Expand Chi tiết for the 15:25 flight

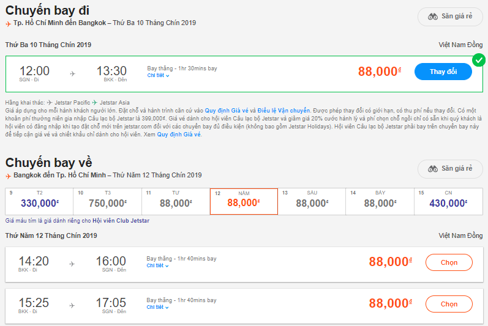click(x=157, y=307)
